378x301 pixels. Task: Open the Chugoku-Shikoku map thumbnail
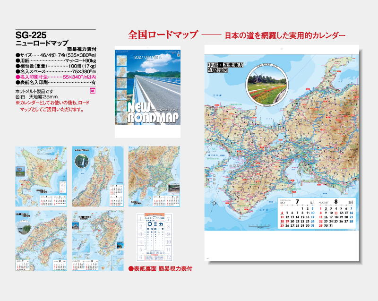(41, 241)
